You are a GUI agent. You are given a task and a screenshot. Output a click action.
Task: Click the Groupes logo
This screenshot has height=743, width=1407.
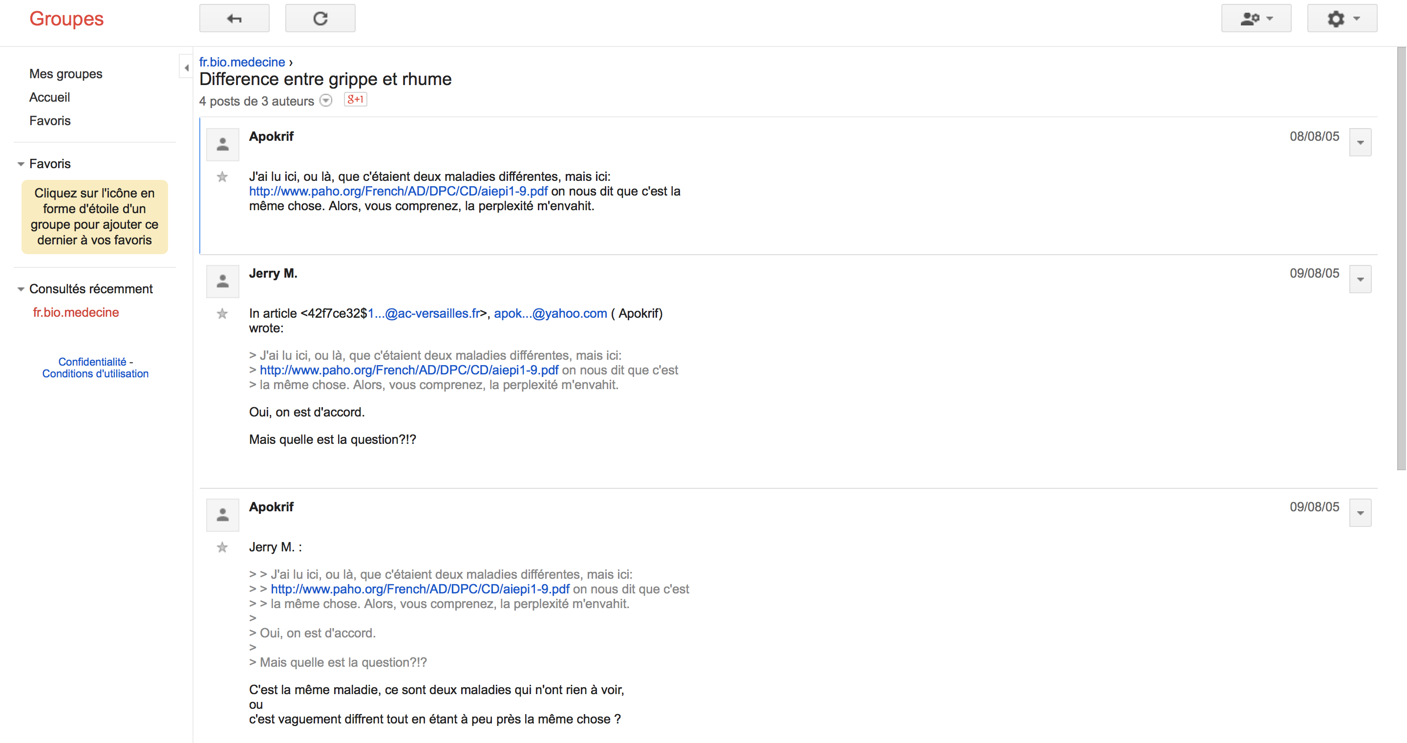click(x=66, y=19)
